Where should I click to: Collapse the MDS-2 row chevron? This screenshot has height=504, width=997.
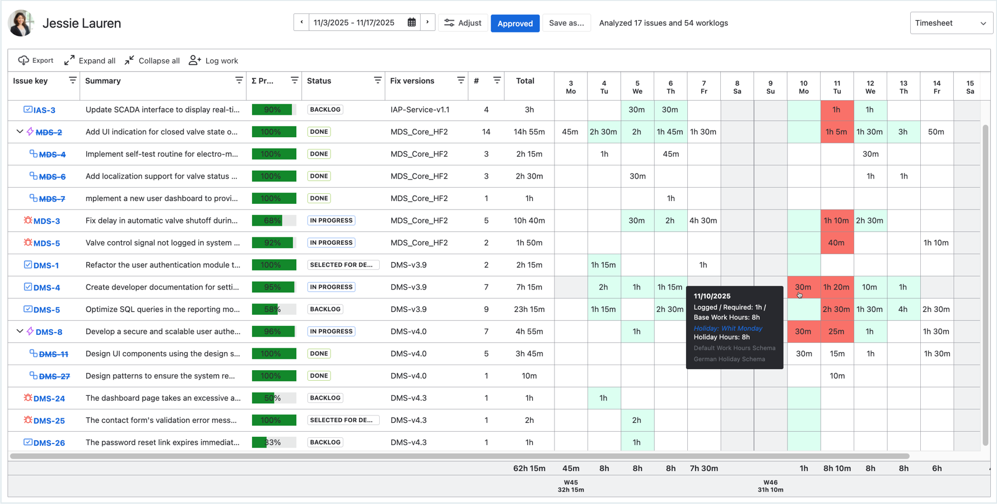pos(20,132)
